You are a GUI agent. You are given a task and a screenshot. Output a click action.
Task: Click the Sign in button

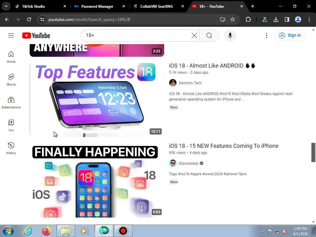(x=290, y=35)
